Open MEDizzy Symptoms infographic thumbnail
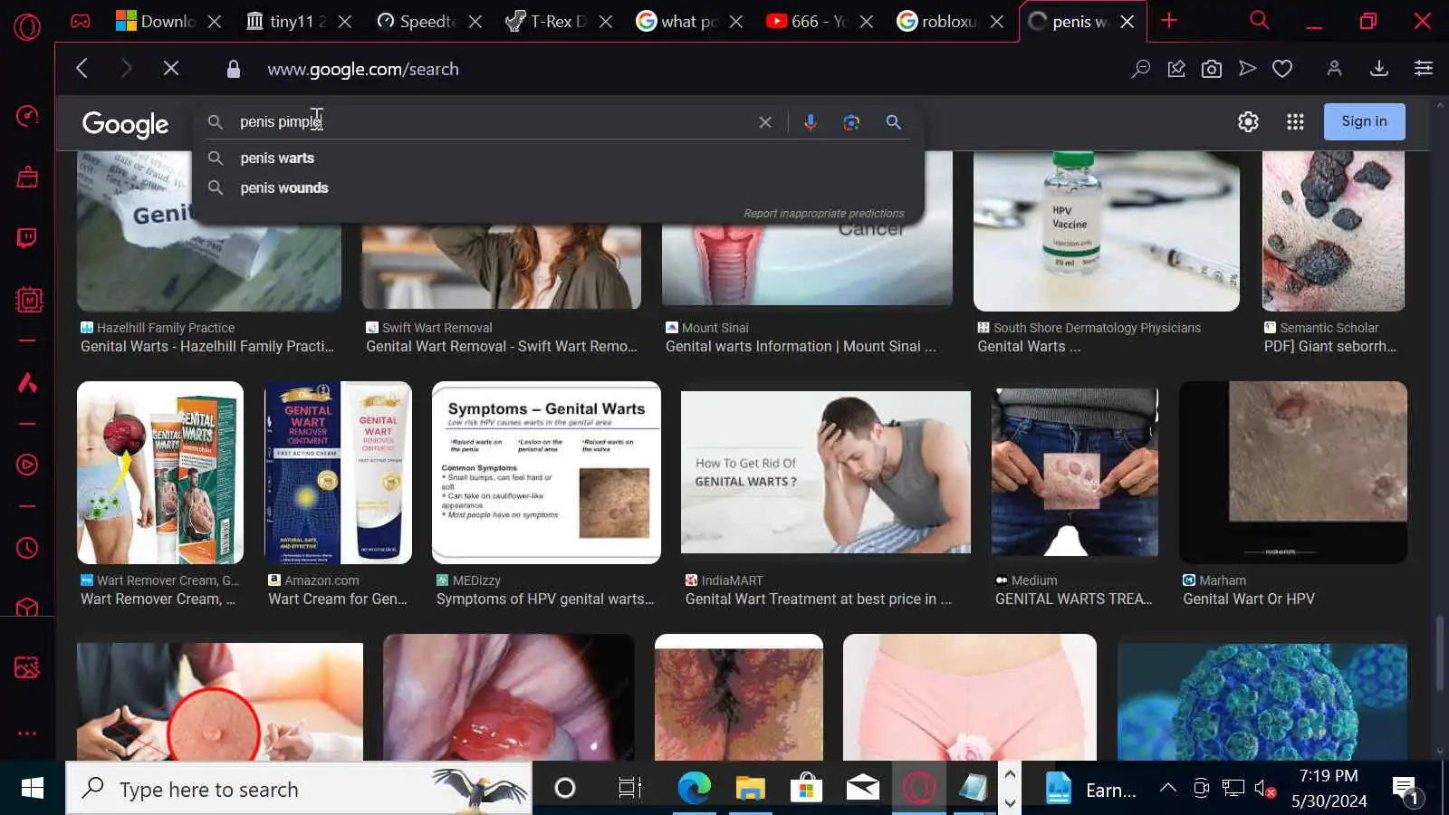The width and height of the screenshot is (1449, 815). (546, 472)
